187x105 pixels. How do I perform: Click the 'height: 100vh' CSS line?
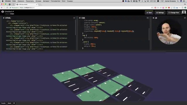coord(90,27)
